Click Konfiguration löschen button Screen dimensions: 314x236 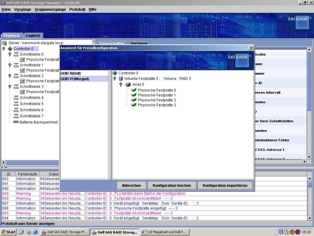pyautogui.click(x=172, y=185)
